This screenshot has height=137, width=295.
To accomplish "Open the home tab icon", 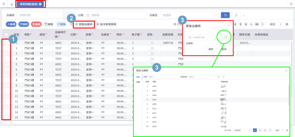I will [x=12, y=4].
